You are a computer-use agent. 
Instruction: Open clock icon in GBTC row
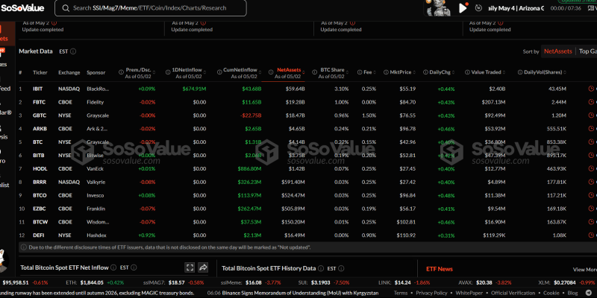click(591, 115)
